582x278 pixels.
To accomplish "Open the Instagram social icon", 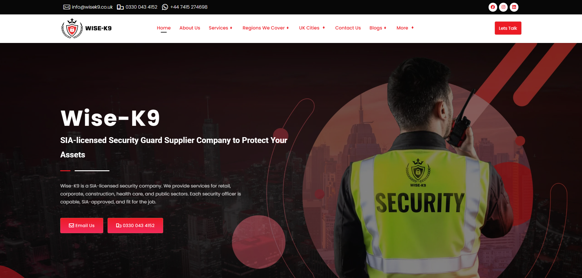I will (503, 7).
